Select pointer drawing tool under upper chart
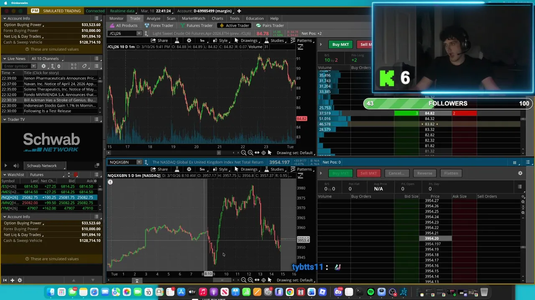 pos(270,153)
